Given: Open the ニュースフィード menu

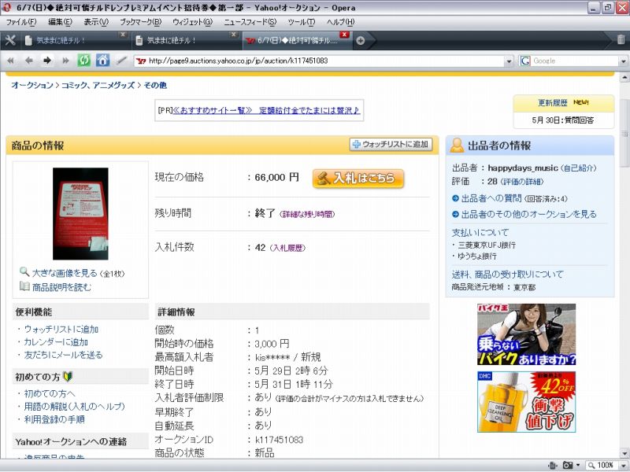Looking at the screenshot, I should (250, 22).
